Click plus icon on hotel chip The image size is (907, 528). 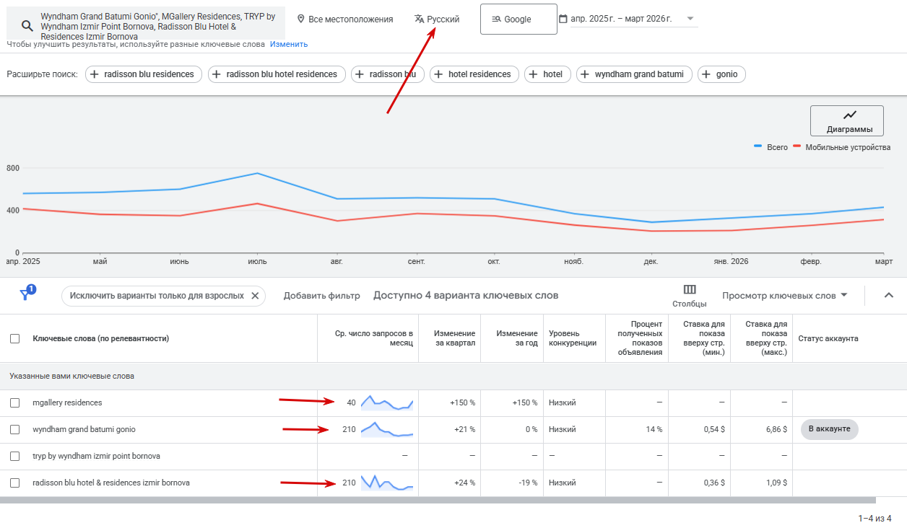pos(534,74)
